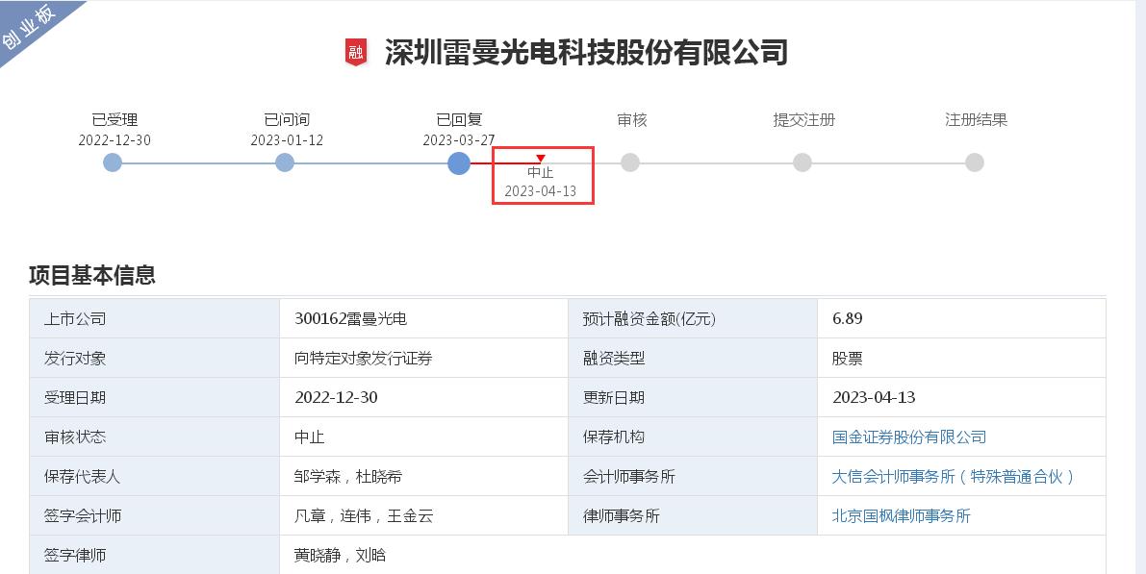
Task: Select the 已回复 timeline node
Action: (x=458, y=162)
